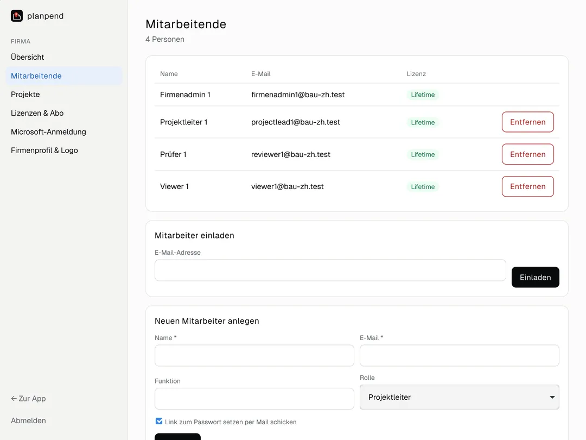Click the Firmenadmin 1 name cell
The height and width of the screenshot is (440, 586).
tap(186, 95)
